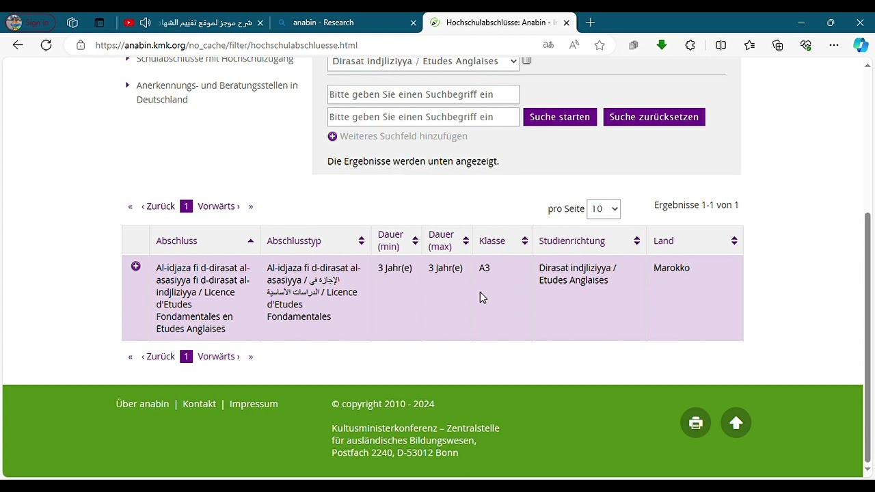The image size is (875, 492).
Task: View site information lock icon
Action: click(81, 45)
